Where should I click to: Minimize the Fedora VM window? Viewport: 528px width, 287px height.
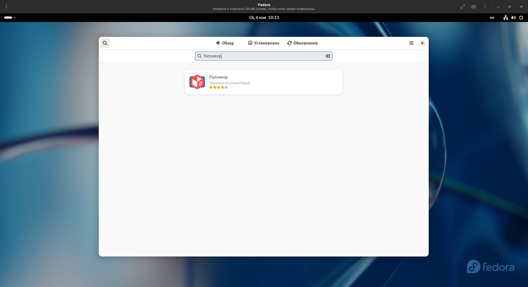pos(498,7)
